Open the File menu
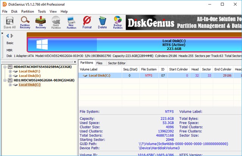The width and height of the screenshot is (242, 156). pos(5,11)
